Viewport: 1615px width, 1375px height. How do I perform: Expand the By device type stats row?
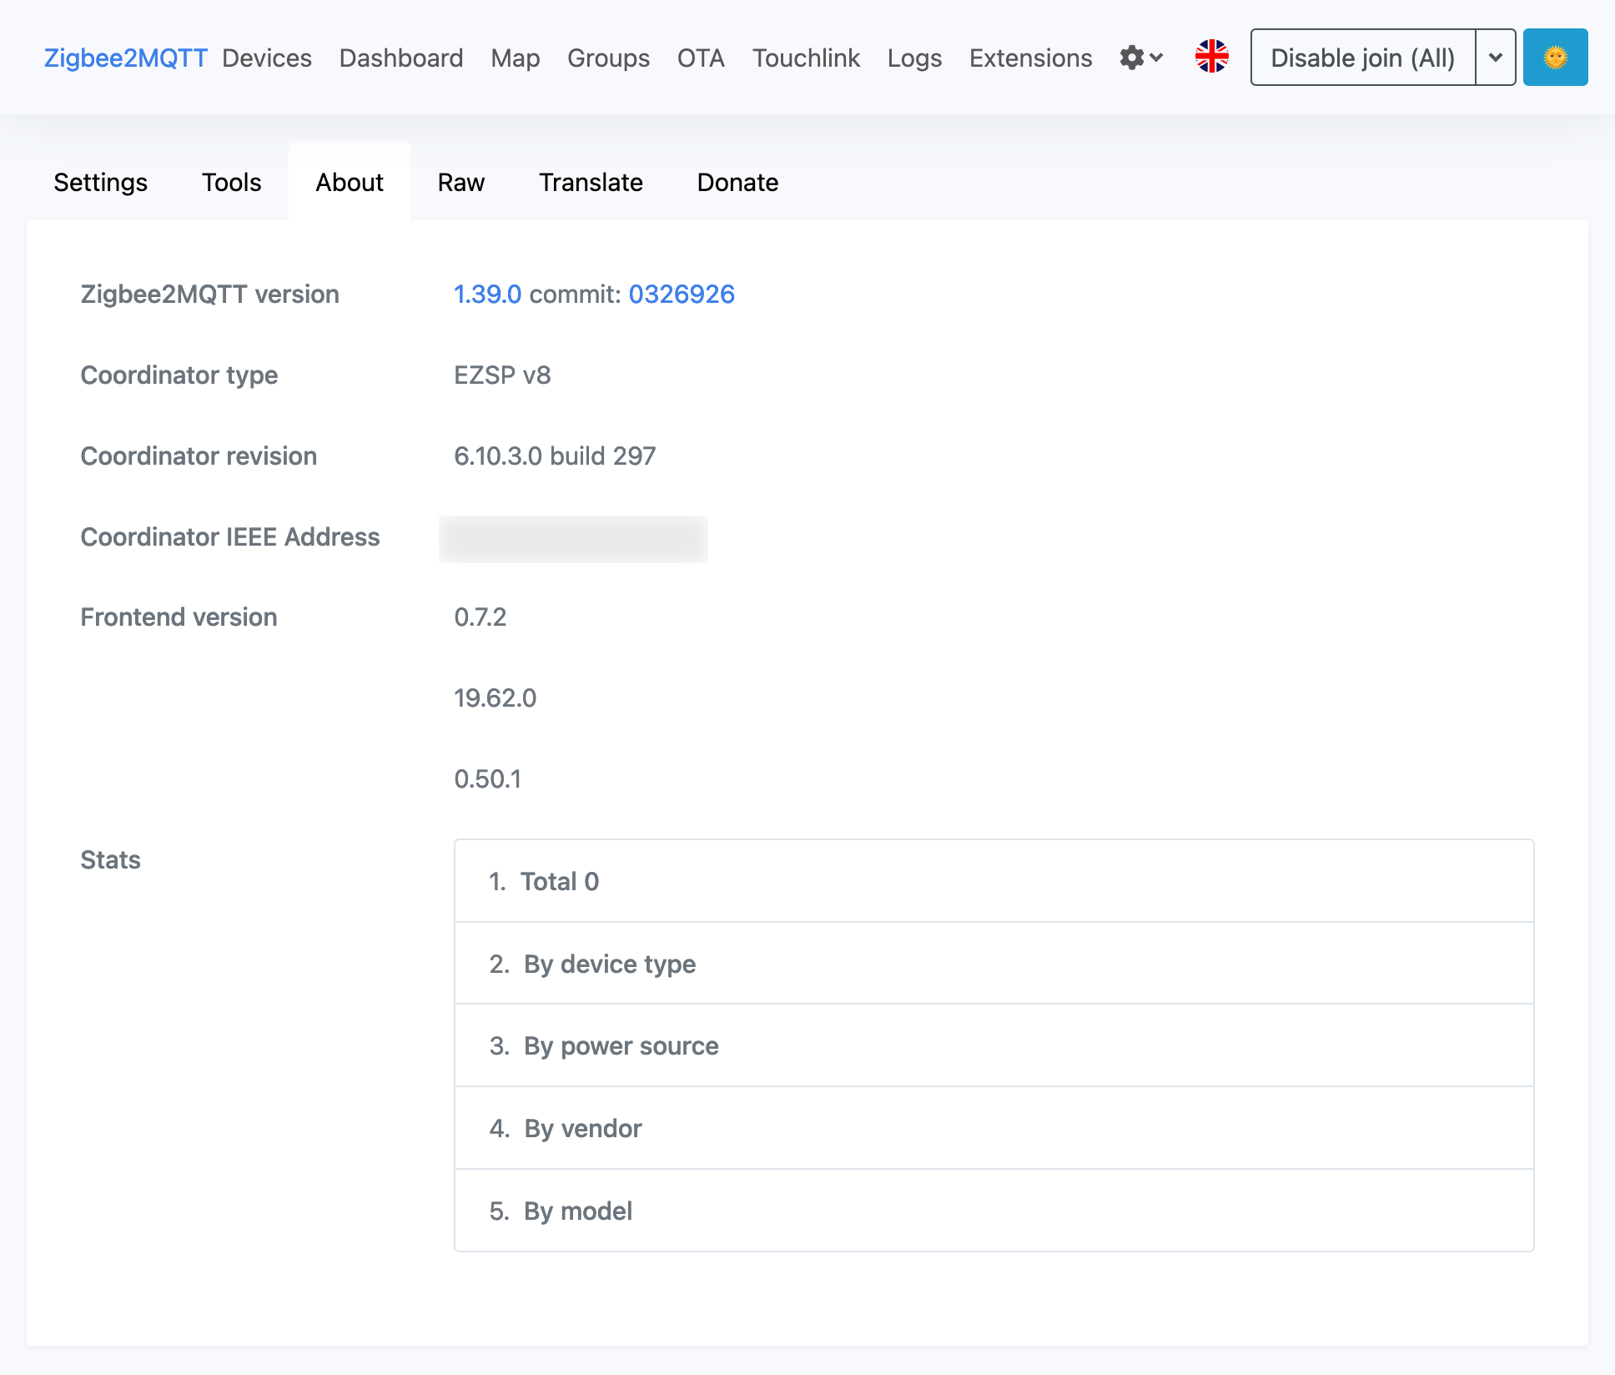[994, 964]
